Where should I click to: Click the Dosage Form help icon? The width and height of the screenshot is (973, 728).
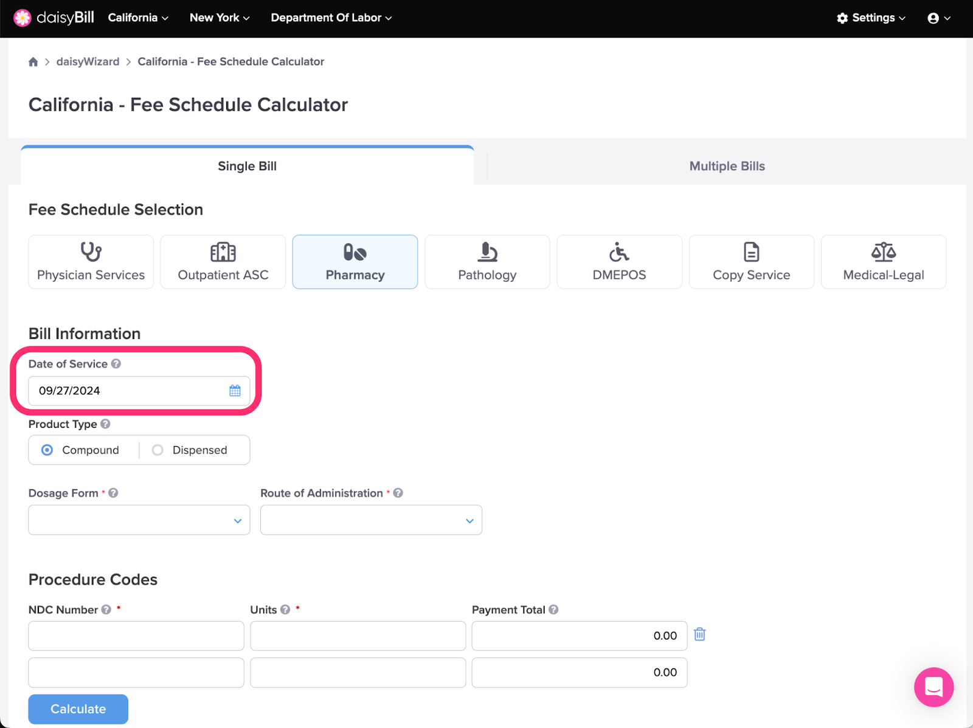coord(113,493)
